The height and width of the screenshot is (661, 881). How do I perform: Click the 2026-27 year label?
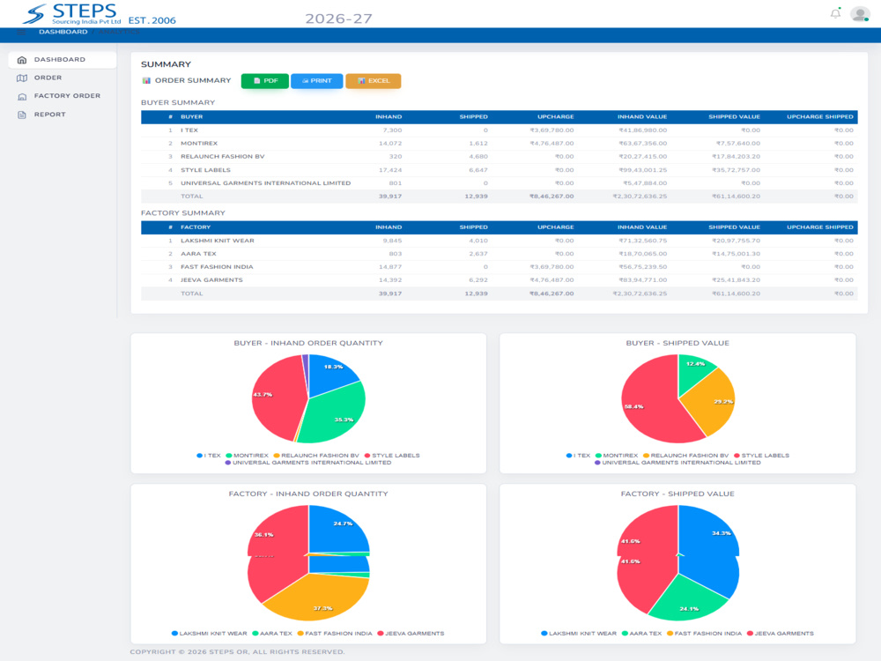[339, 19]
